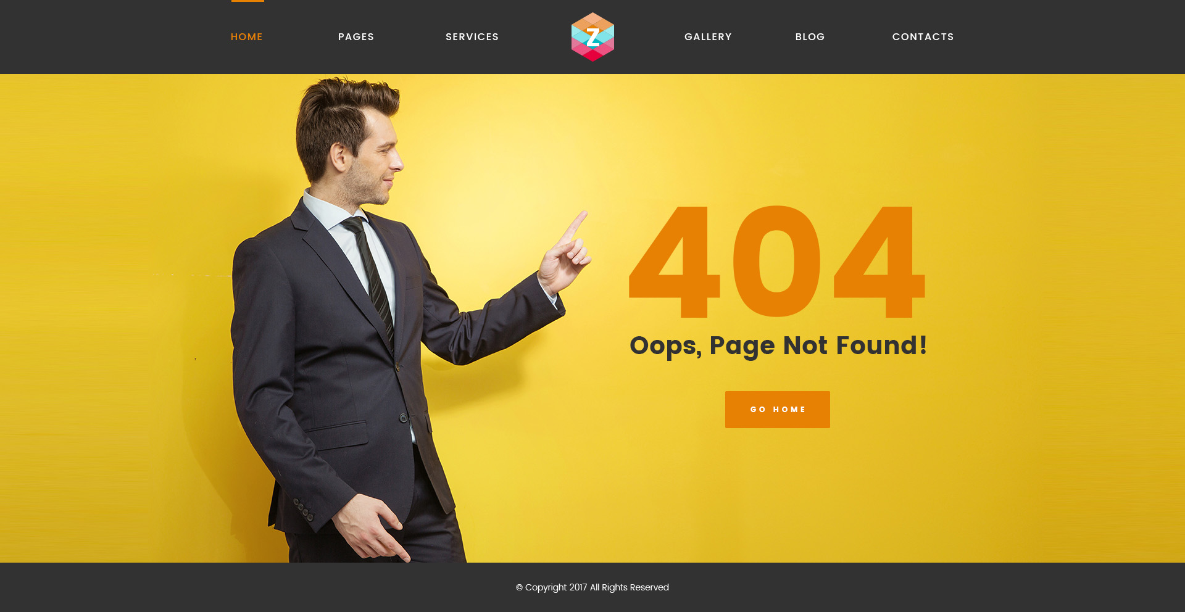The width and height of the screenshot is (1185, 612).
Task: Go to the Services page
Action: pos(472,37)
